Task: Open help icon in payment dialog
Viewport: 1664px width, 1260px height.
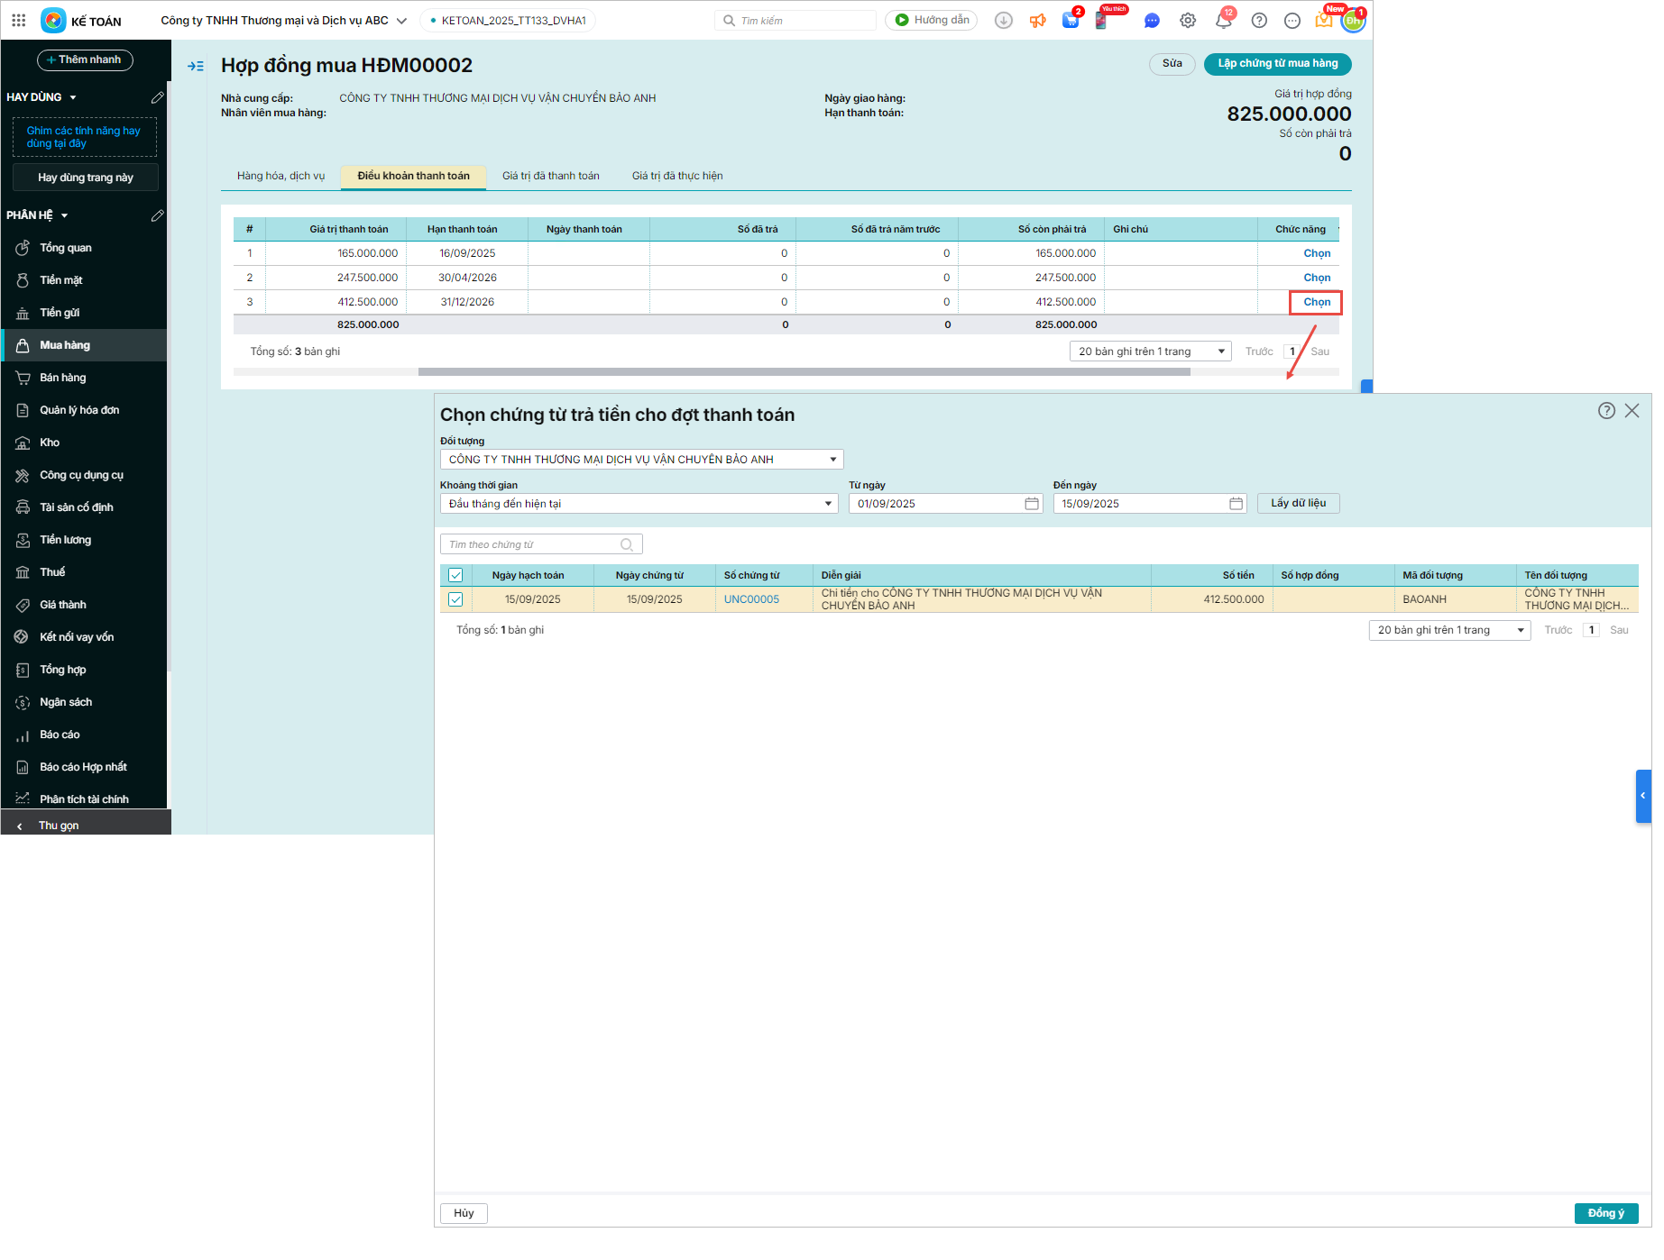Action: (x=1606, y=411)
